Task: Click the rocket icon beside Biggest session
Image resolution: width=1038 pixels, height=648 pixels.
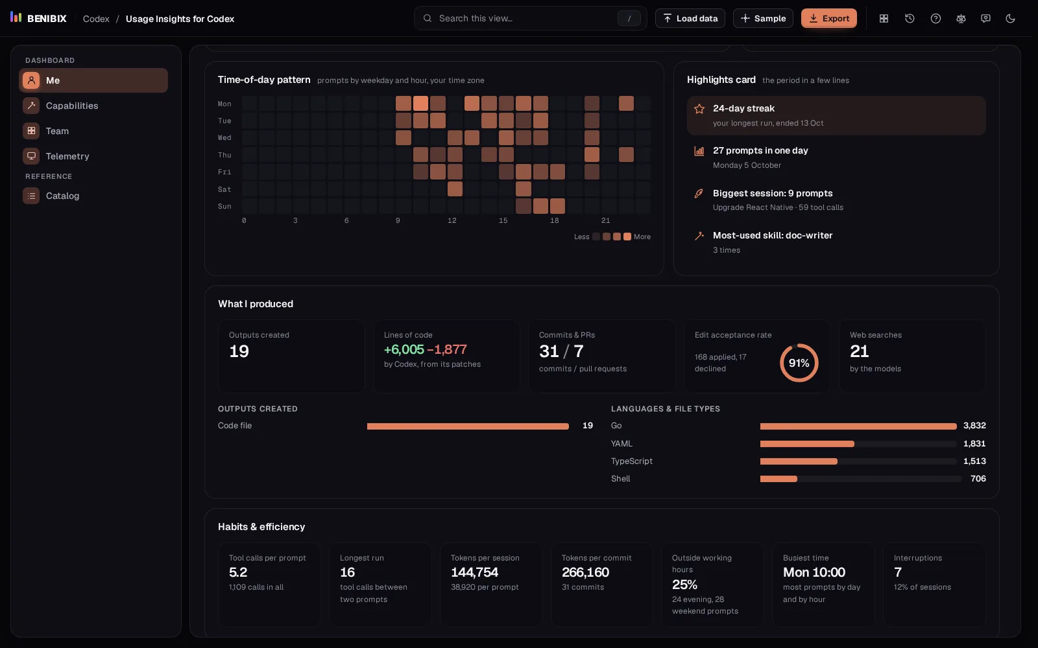Action: (x=699, y=193)
